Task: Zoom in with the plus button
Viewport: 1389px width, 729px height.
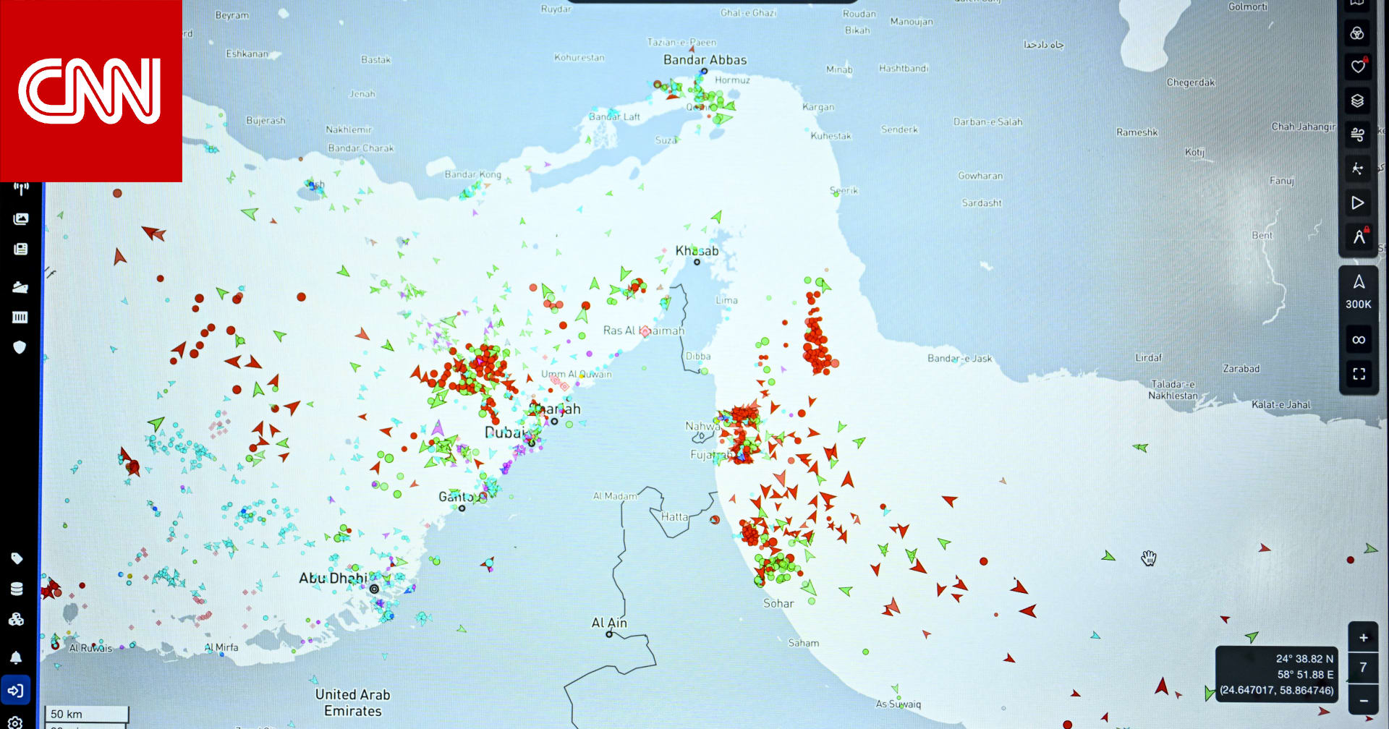Action: pos(1363,638)
